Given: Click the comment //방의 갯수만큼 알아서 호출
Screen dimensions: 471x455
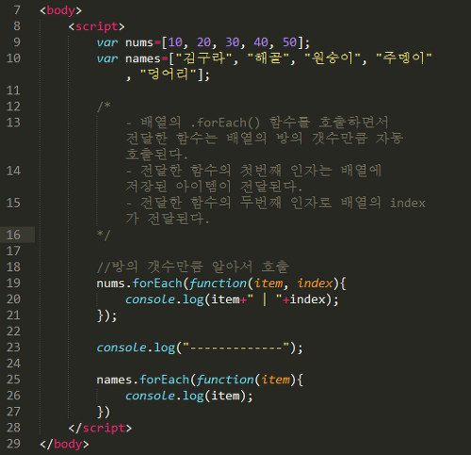Looking at the screenshot, I should [x=193, y=267].
